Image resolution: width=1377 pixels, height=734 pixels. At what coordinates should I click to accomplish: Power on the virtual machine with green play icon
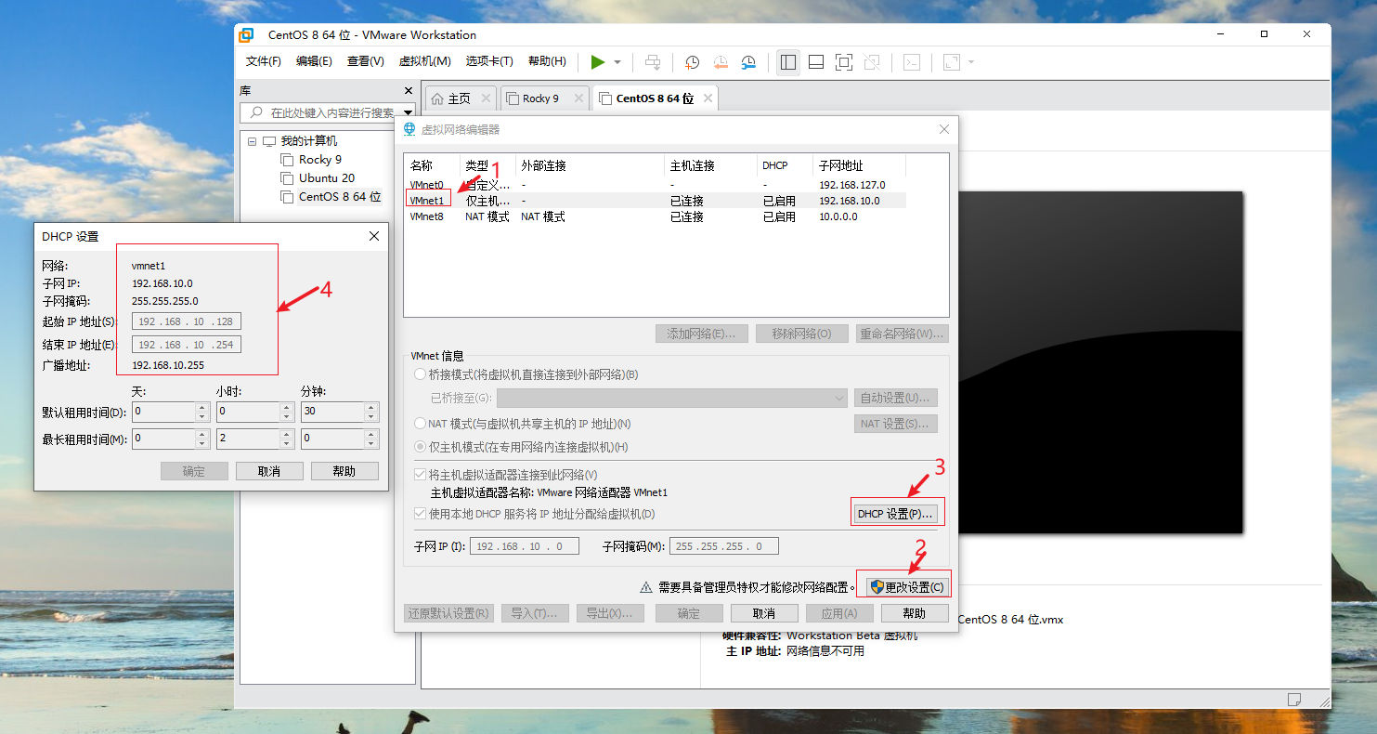coord(597,62)
